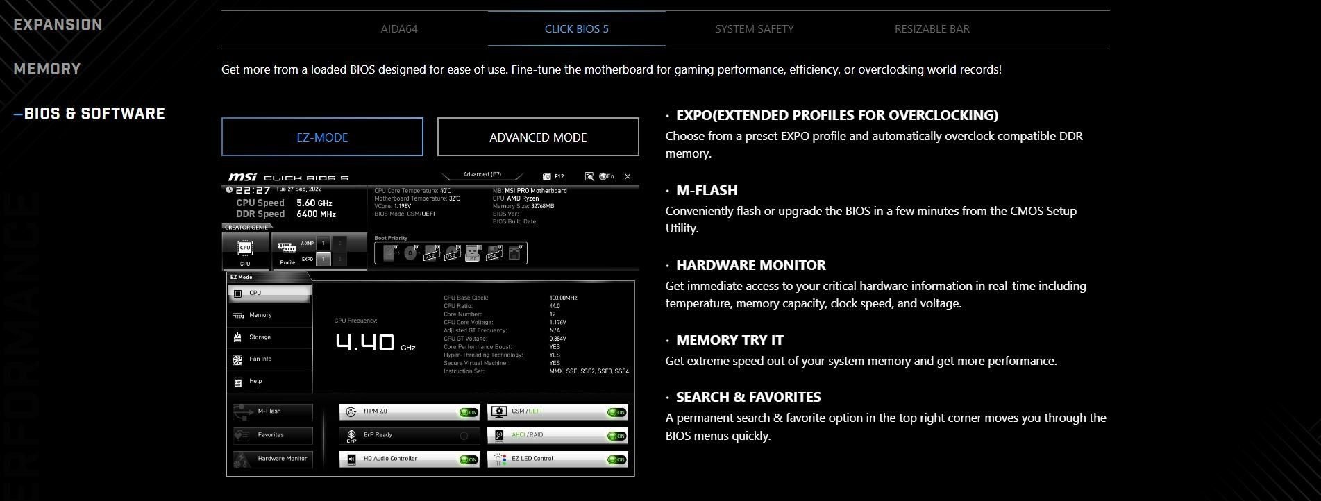Click the CPU Speed 5.60 GHz value

(314, 203)
